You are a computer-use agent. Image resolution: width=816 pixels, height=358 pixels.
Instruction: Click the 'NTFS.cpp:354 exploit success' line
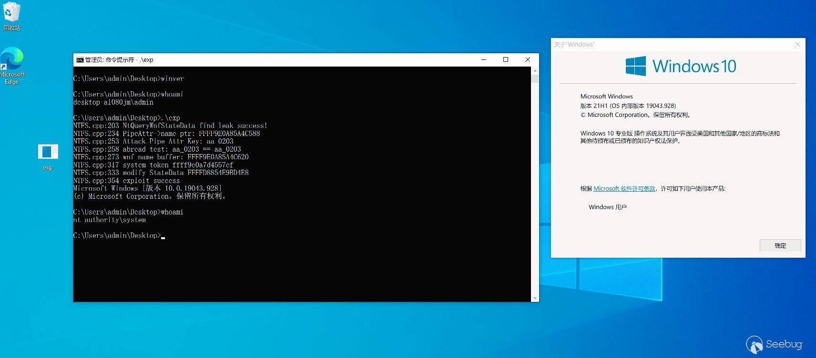[127, 181]
